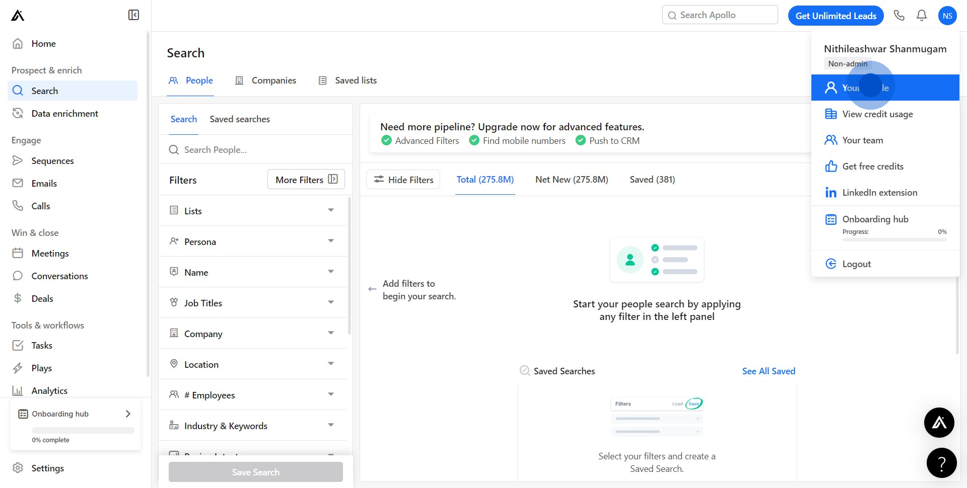Open the notifications bell
Image resolution: width=967 pixels, height=488 pixels.
pyautogui.click(x=921, y=16)
